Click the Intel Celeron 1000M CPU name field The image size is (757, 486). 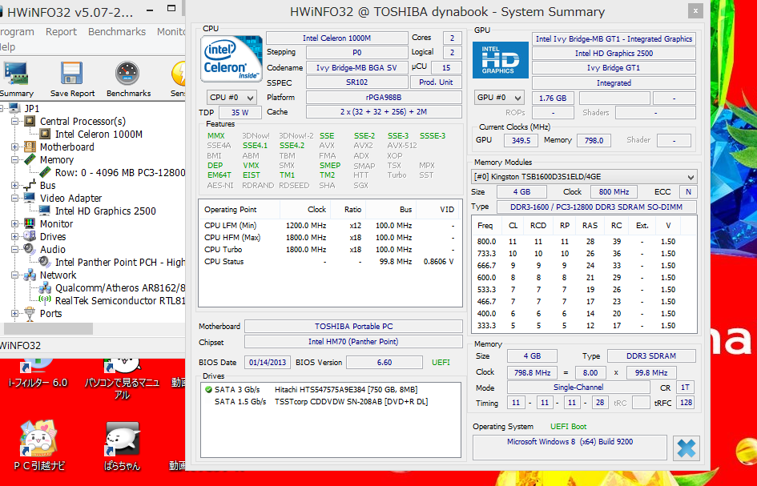tap(337, 38)
